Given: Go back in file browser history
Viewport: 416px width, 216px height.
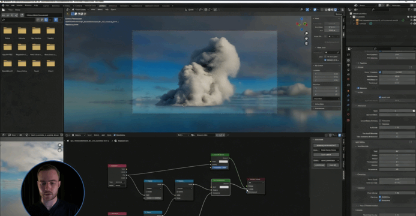Looking at the screenshot, I should [4, 15].
